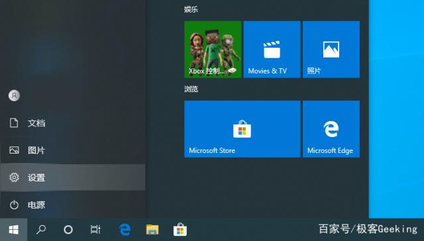The width and height of the screenshot is (424, 241).
Task: Click the user account avatar
Action: 14,95
